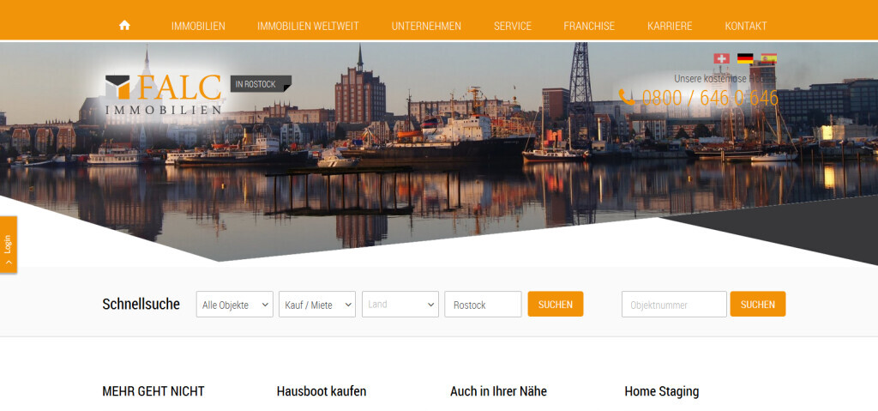Open the Immobilien Weltweit menu
878x411 pixels.
pos(308,26)
